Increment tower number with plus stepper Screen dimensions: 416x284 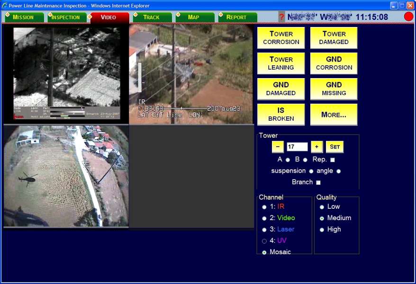317,147
